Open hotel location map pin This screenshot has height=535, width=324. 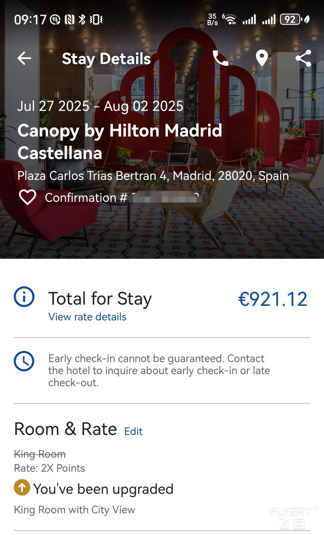(x=262, y=59)
